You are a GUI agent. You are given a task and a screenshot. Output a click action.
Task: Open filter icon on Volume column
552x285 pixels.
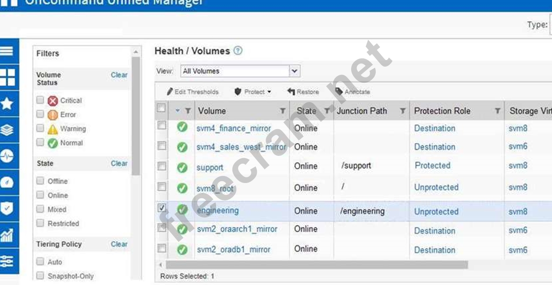click(283, 111)
